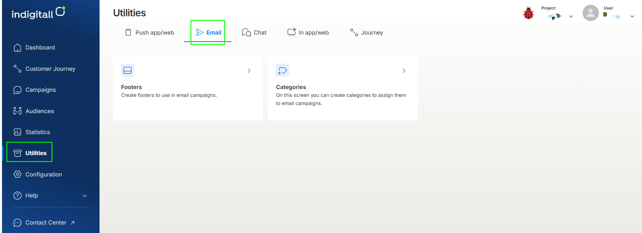Click the Statistics chart icon
The height and width of the screenshot is (233, 642).
[x=17, y=132]
